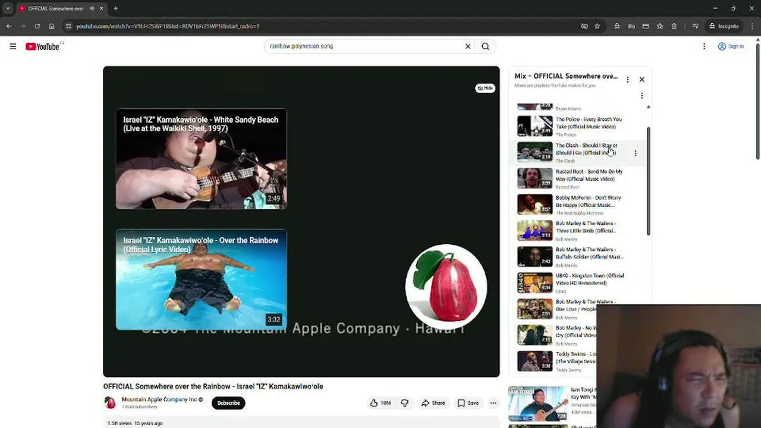Go back with the browser back arrow
The width and height of the screenshot is (761, 428).
pos(8,26)
